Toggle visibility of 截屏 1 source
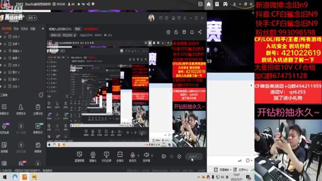322x181 pixels. 1,58
